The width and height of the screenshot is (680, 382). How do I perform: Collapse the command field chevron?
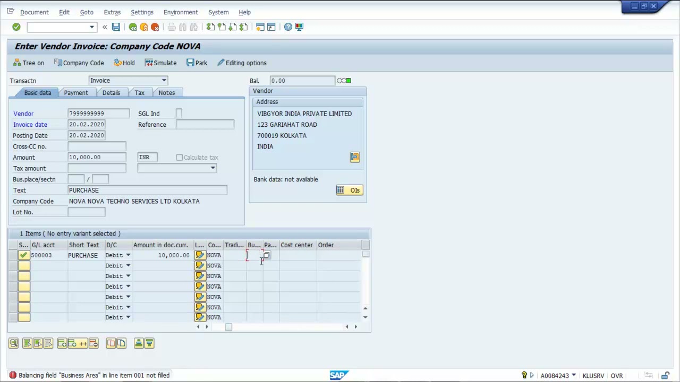[x=105, y=27]
